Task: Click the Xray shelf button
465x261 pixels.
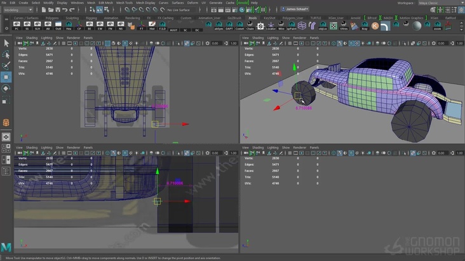Action: coord(364,26)
